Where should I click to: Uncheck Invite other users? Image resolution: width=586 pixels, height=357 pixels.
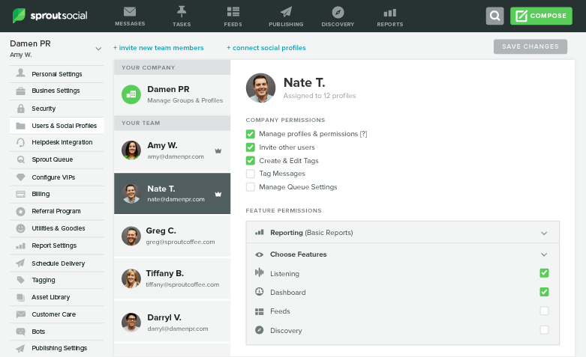click(251, 147)
